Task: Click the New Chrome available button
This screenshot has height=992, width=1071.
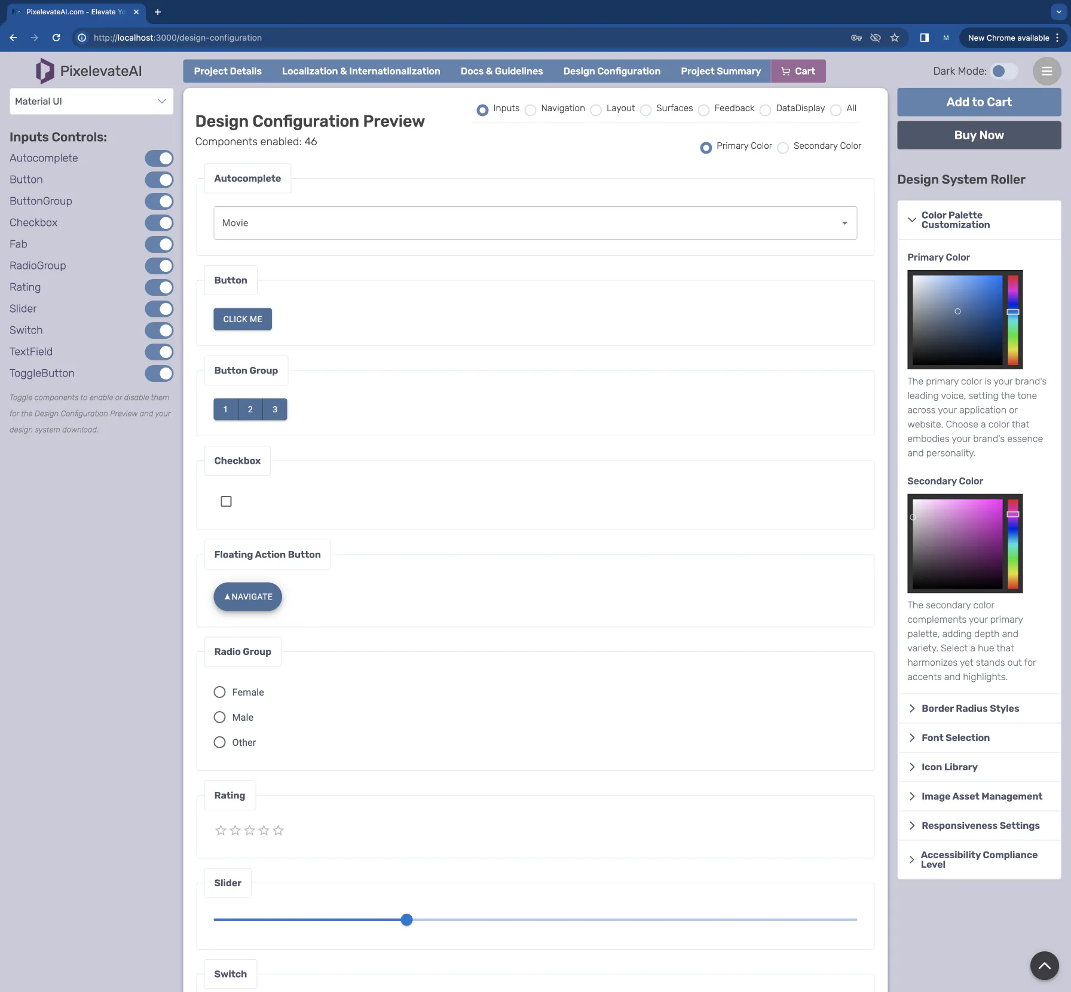Action: tap(1014, 38)
